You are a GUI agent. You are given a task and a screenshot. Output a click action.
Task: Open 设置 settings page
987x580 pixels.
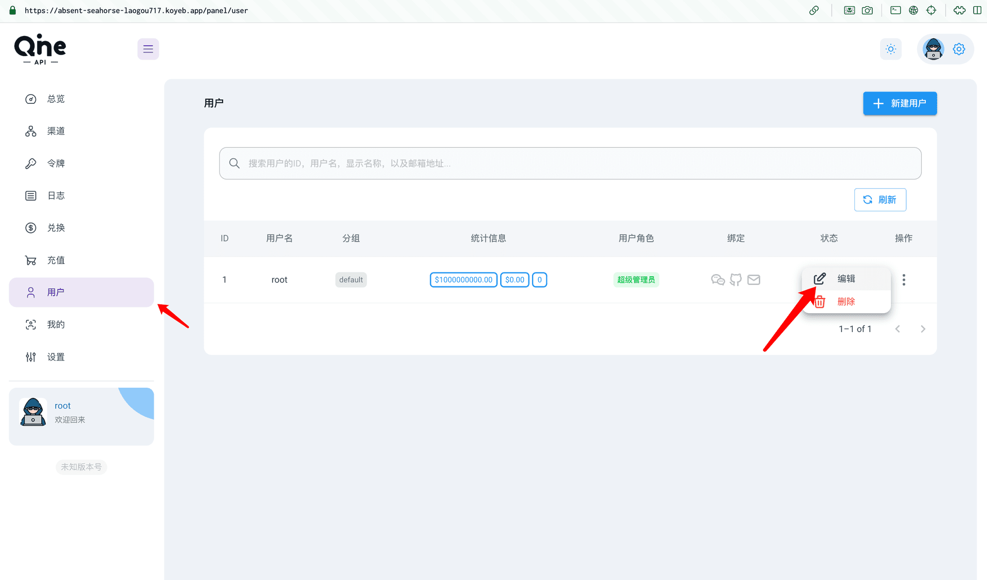81,357
